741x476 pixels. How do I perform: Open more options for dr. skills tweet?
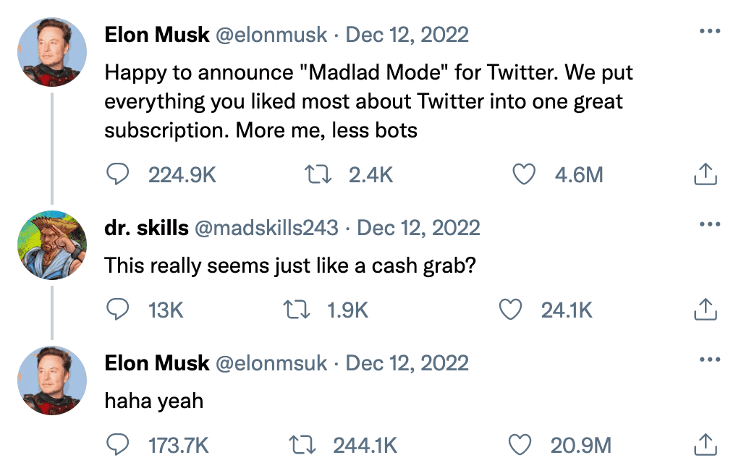pos(710,225)
